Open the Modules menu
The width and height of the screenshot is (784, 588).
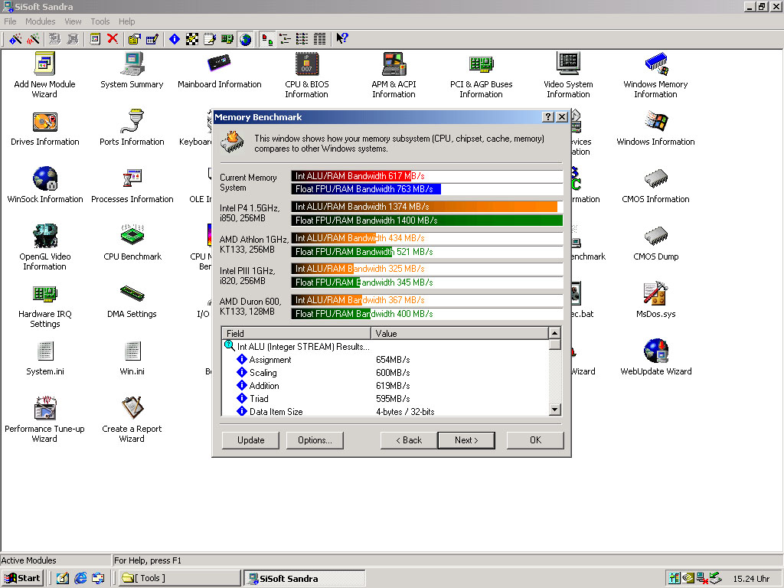(41, 21)
